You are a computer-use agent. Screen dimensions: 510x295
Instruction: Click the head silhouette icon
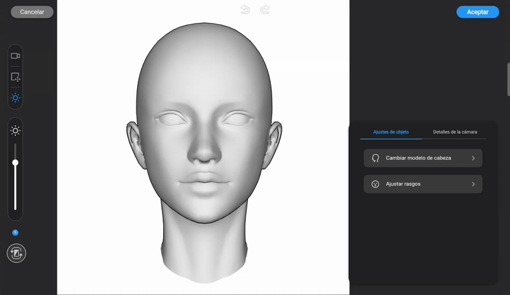coord(375,158)
